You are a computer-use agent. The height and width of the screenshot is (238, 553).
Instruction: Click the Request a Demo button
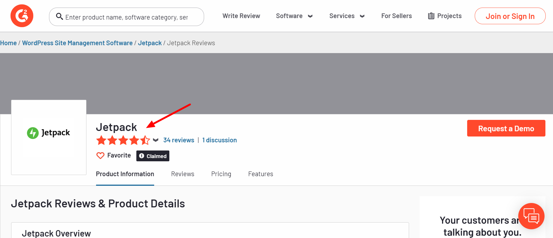[x=506, y=128]
